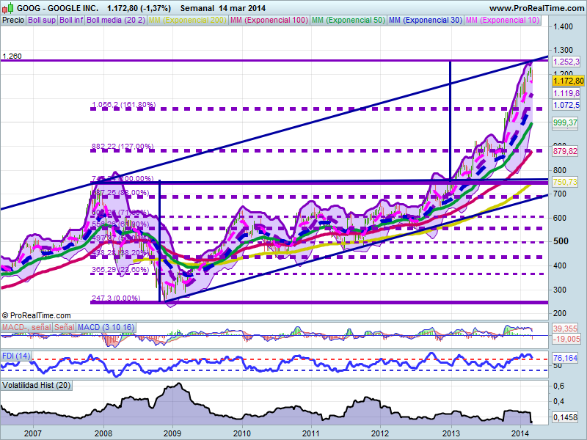Click the 1.252,3 Bollinger upper value tag
This screenshot has width=587, height=440.
tap(566, 62)
